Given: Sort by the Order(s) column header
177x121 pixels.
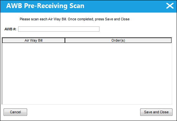Looking at the screenshot, I should click(x=118, y=40).
